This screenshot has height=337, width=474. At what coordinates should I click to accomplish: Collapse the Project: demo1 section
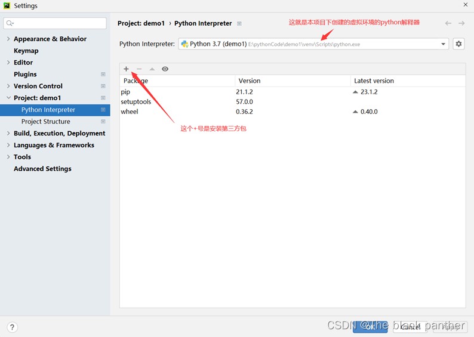pyautogui.click(x=8, y=98)
